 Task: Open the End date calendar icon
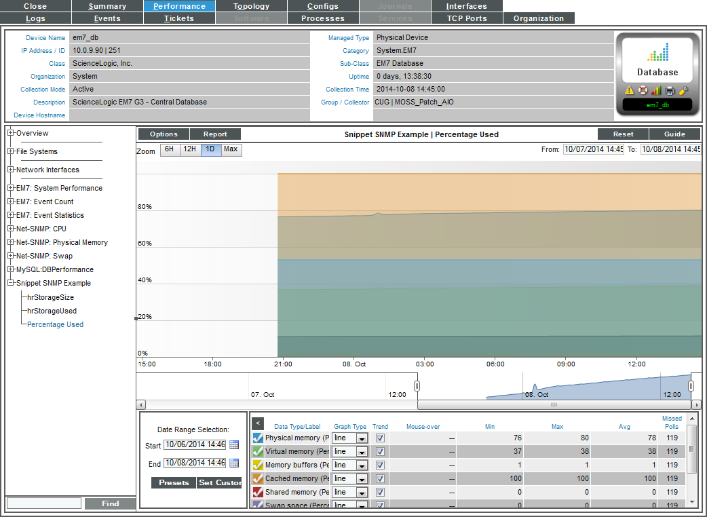(234, 463)
